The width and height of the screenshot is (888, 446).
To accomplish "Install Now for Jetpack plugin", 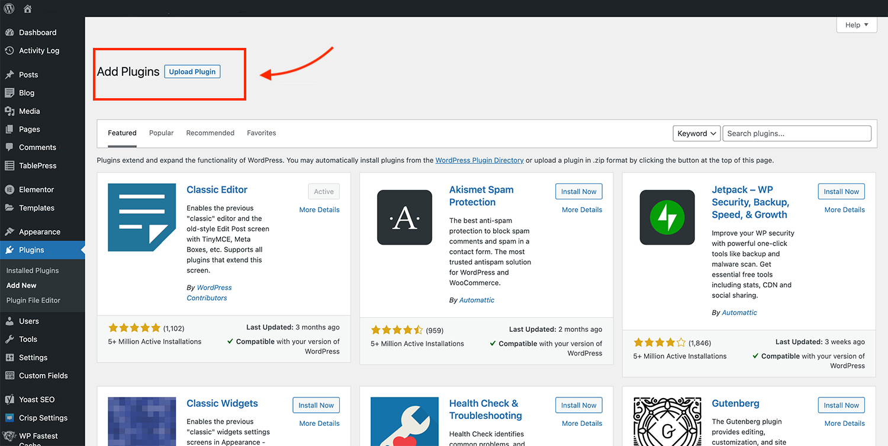I will tap(841, 192).
